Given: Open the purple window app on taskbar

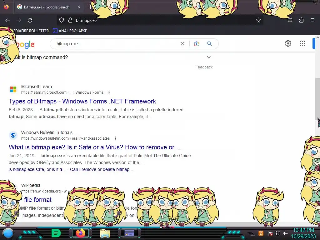Looking at the screenshot, I should [x=129, y=233].
